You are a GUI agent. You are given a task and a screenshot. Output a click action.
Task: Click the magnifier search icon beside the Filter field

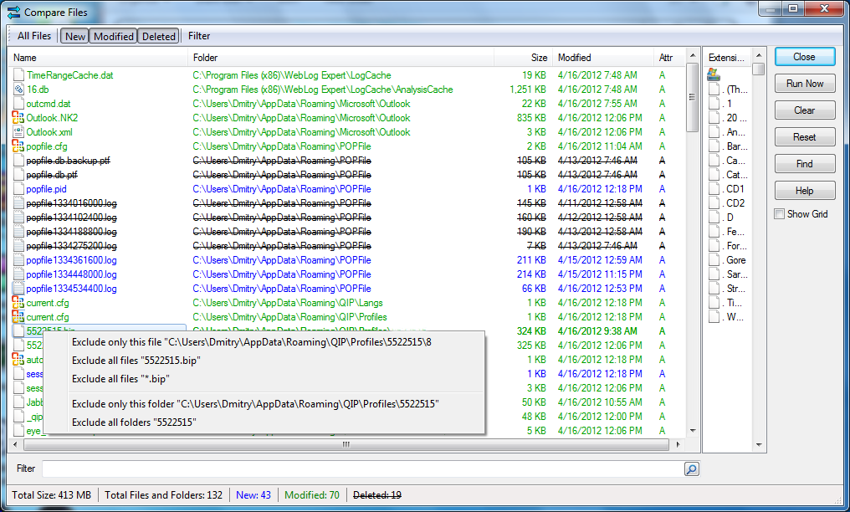(691, 468)
